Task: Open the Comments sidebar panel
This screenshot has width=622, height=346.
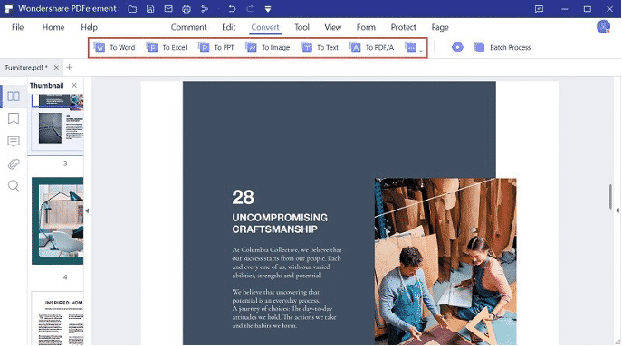Action: (14, 141)
